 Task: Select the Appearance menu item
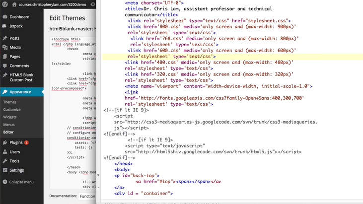coord(20,92)
